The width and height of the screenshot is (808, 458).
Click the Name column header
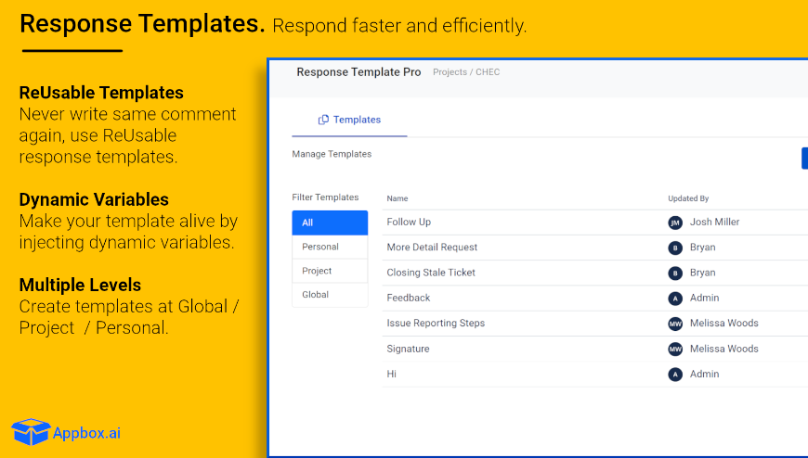click(x=397, y=198)
